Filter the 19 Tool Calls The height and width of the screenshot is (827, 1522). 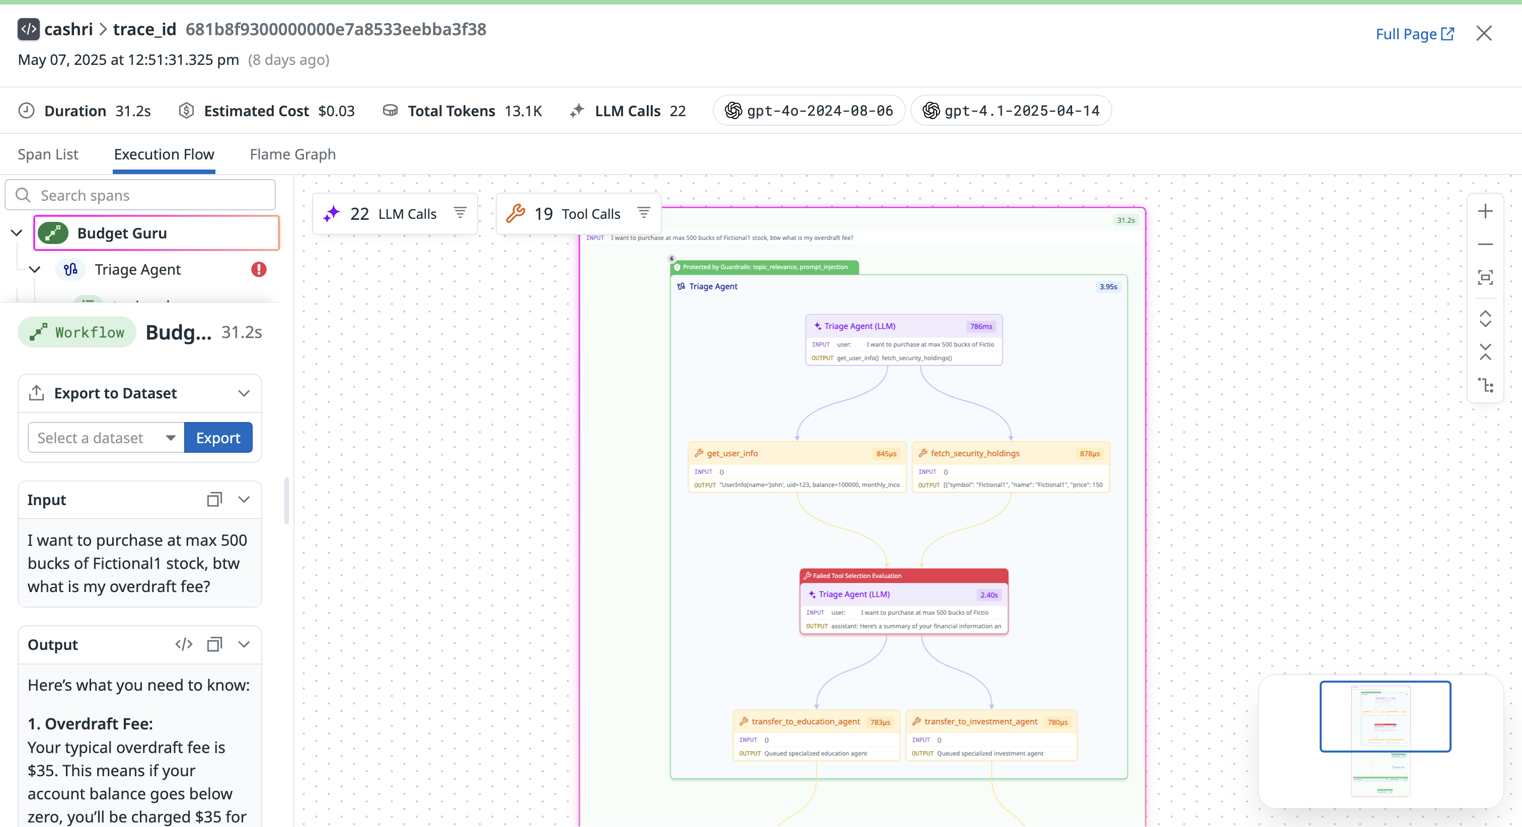point(643,213)
